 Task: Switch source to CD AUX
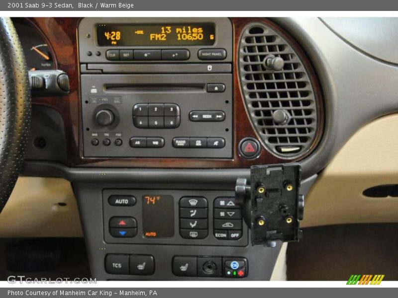coord(198,142)
